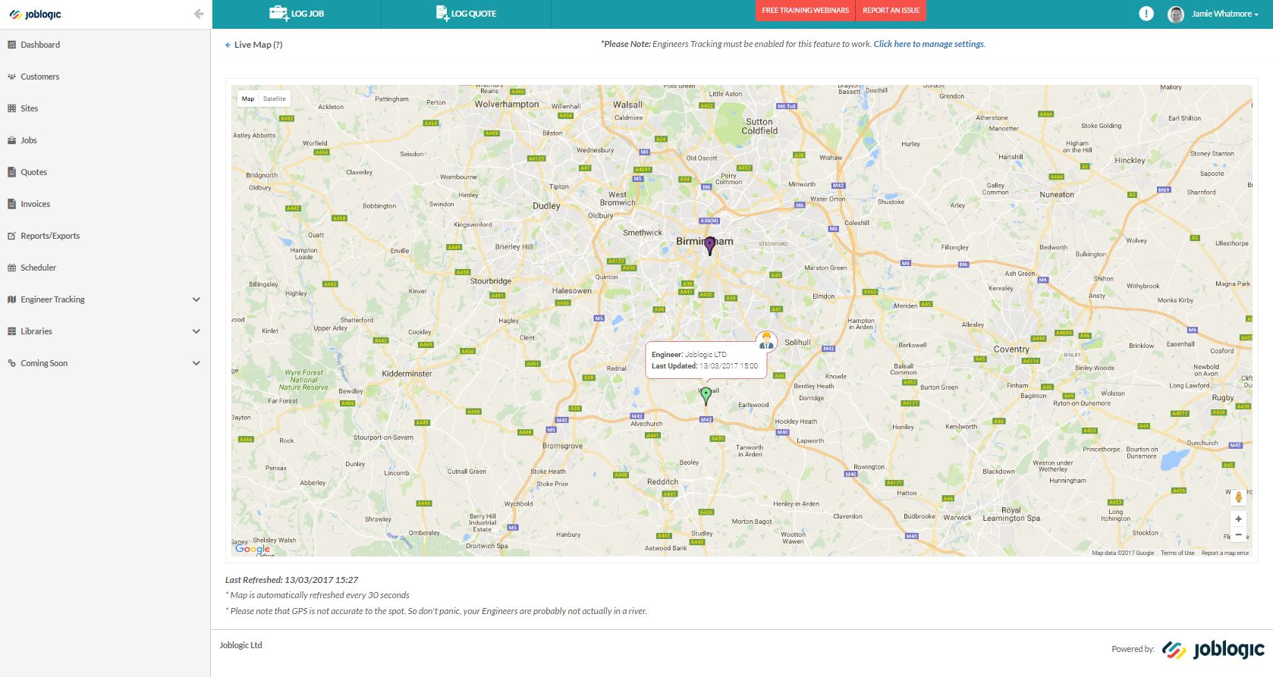This screenshot has width=1273, height=677.
Task: Zoom in on the map
Action: [1238, 519]
